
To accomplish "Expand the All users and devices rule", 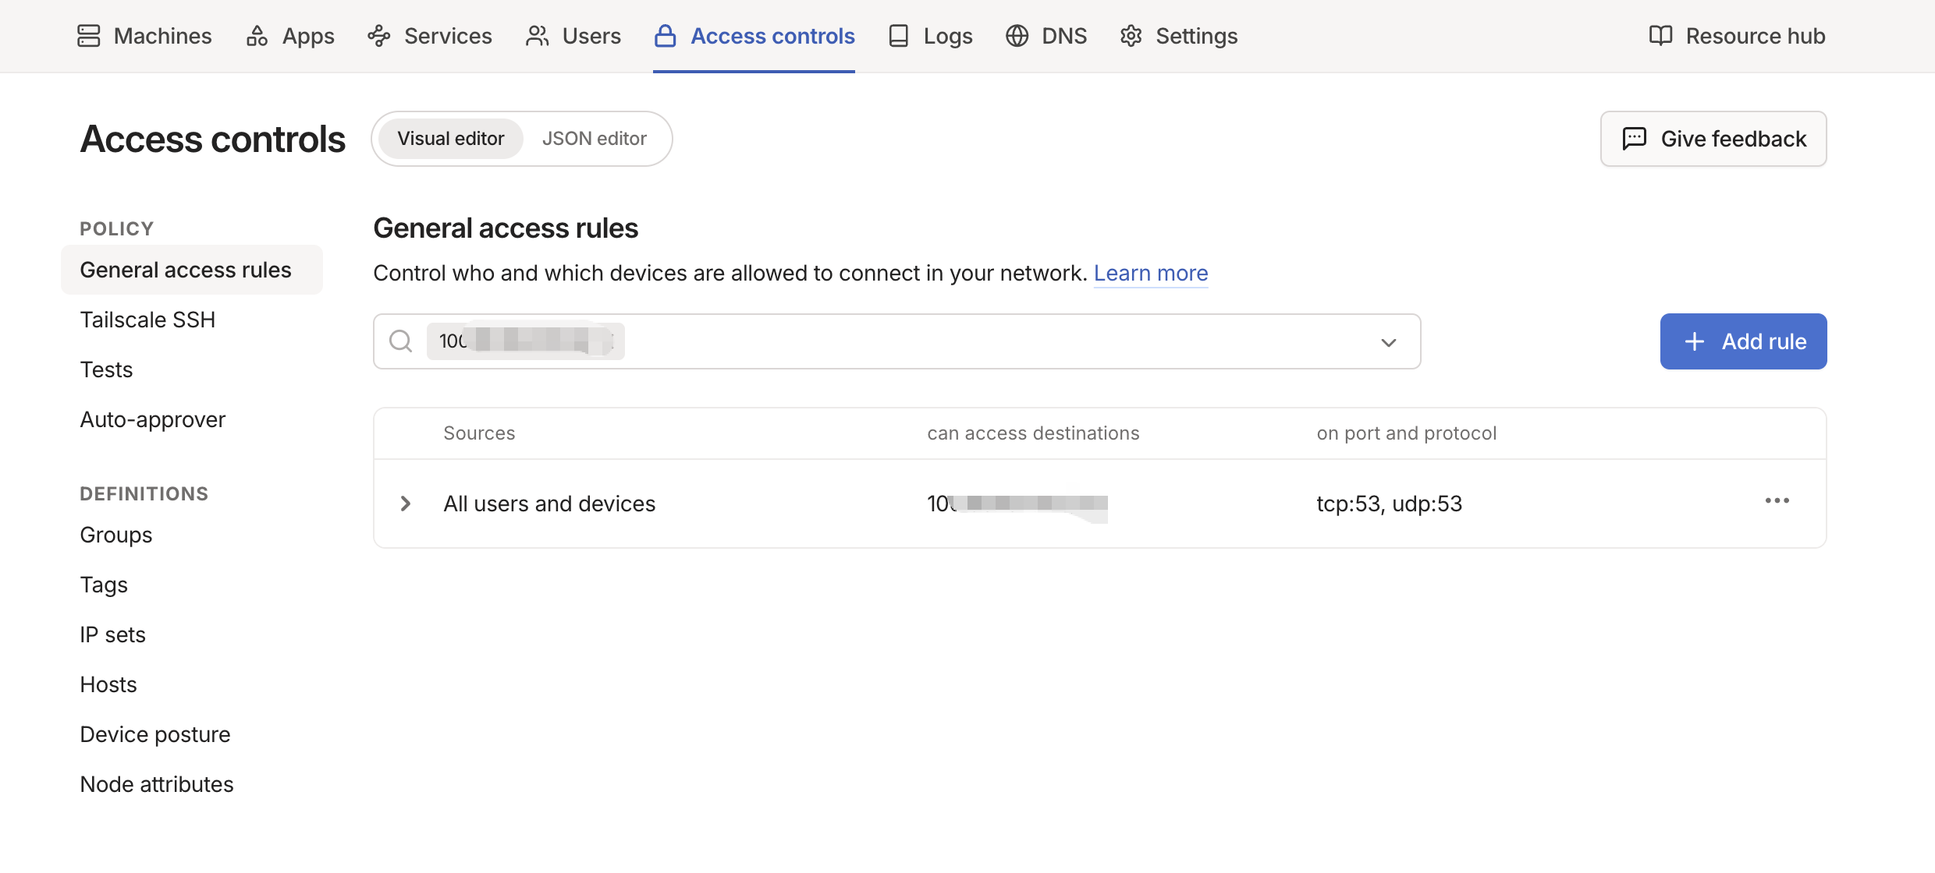I will (406, 504).
